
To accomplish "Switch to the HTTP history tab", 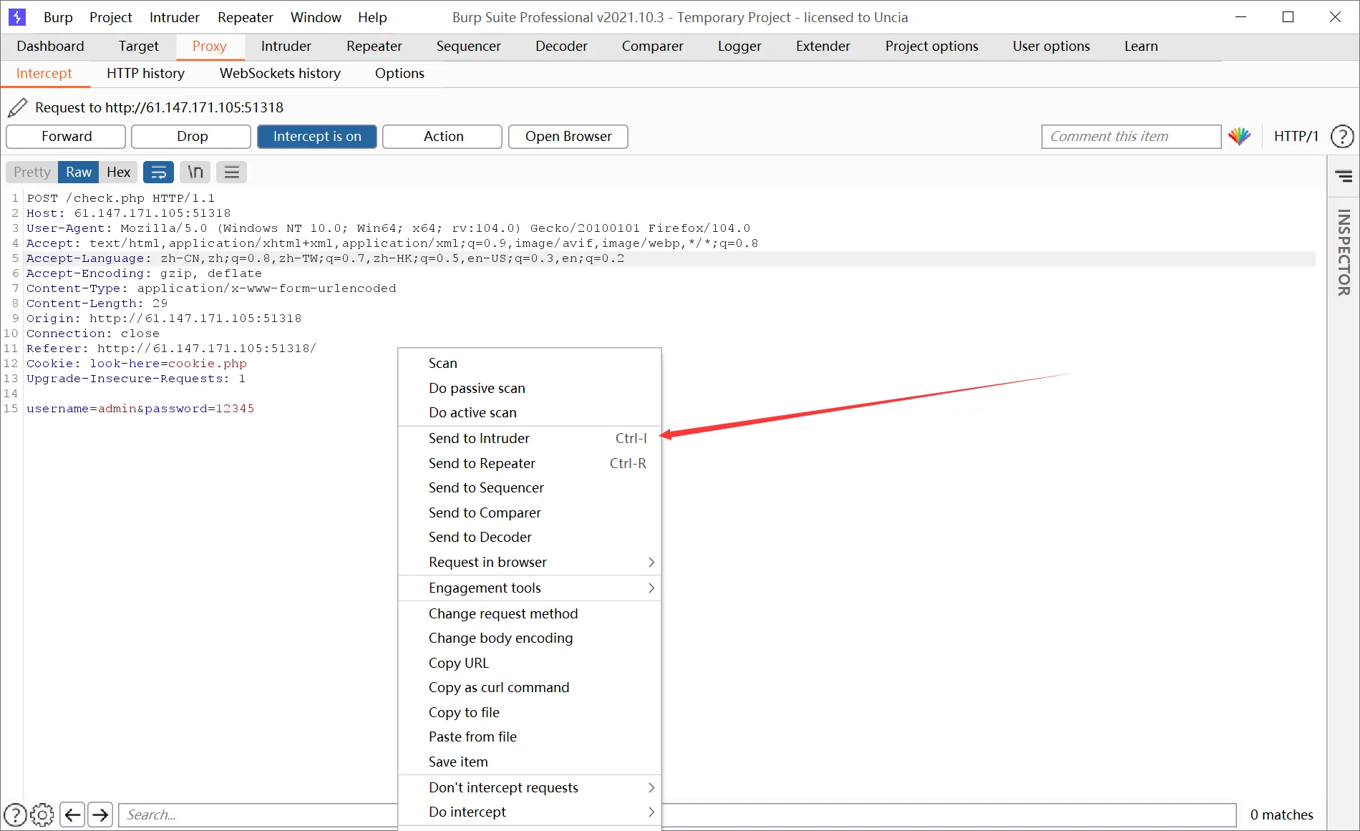I will (x=145, y=73).
